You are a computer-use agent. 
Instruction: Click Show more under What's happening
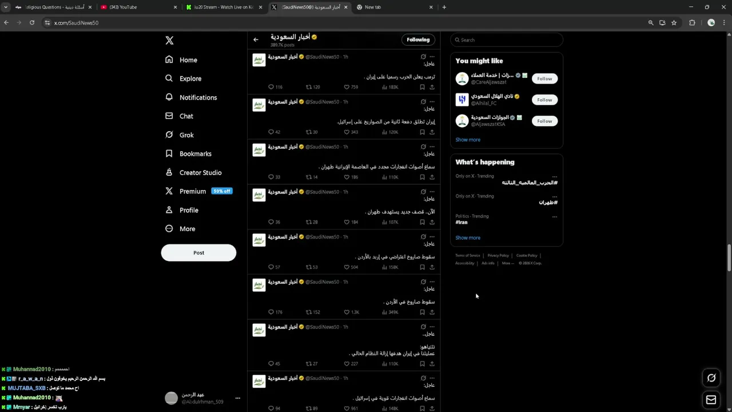pyautogui.click(x=468, y=237)
